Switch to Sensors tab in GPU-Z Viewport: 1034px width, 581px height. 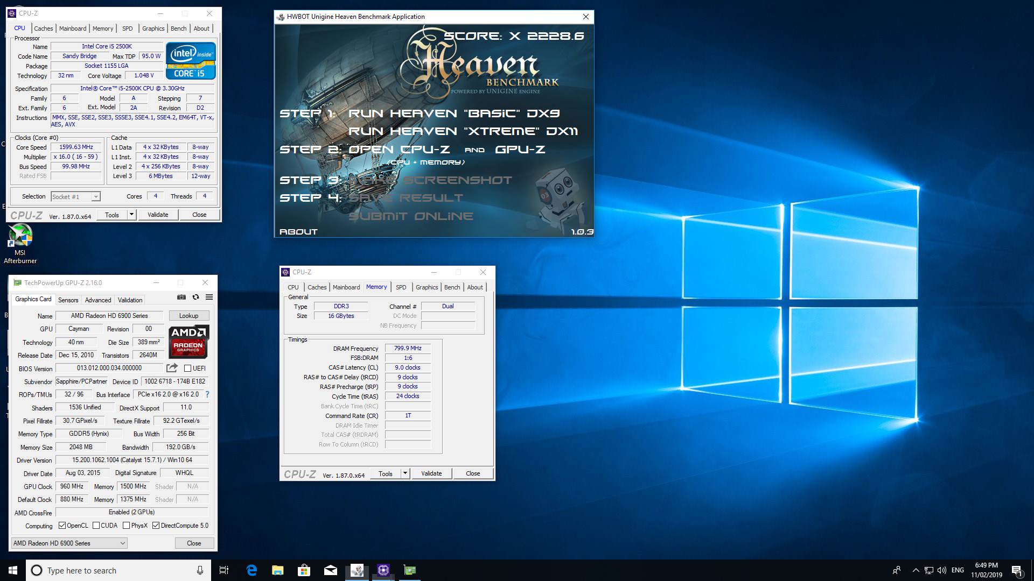click(68, 300)
